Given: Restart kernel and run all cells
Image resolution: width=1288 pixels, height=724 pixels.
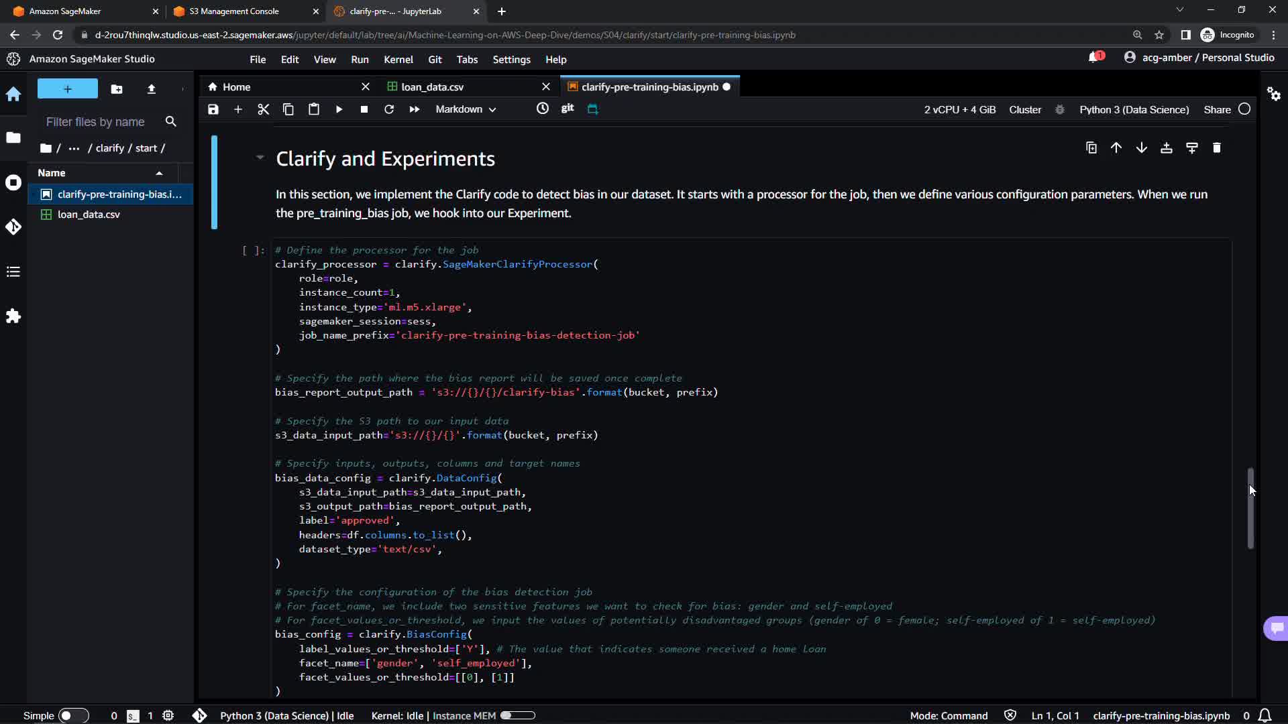Looking at the screenshot, I should [x=414, y=109].
